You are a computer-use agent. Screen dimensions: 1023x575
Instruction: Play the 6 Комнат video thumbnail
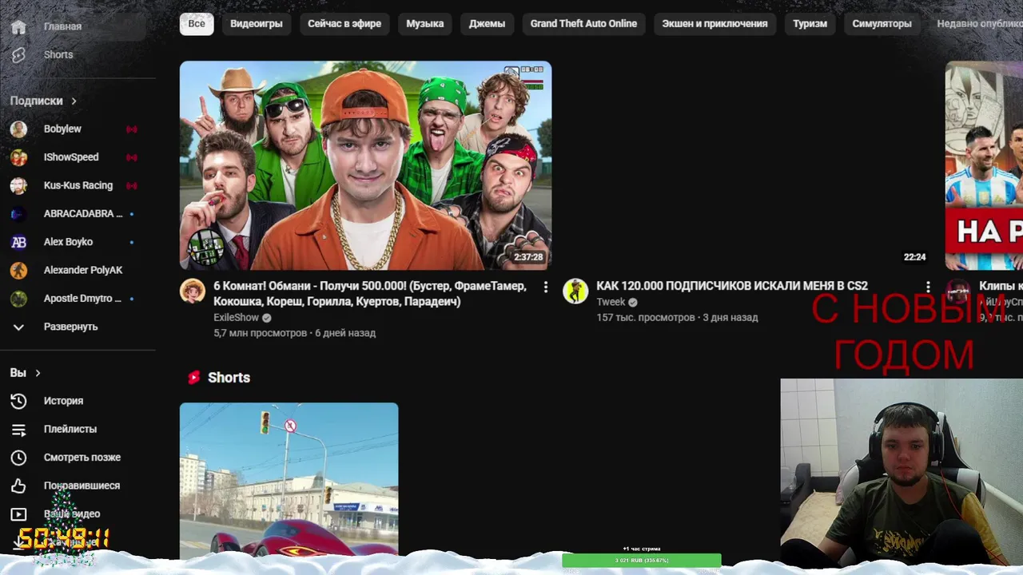(x=365, y=165)
